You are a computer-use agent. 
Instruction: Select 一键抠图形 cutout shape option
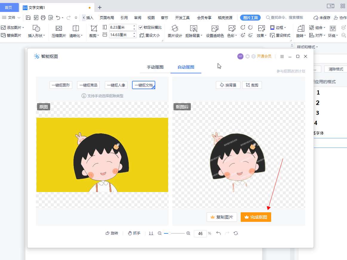pyautogui.click(x=61, y=85)
